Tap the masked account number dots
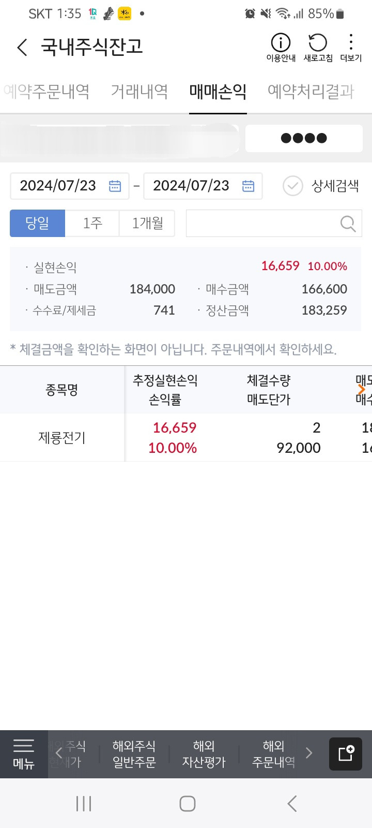This screenshot has height=828, width=372. (x=304, y=138)
